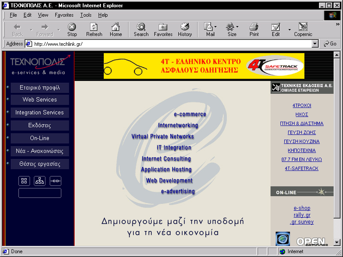Viewport: 343px width, 257px height.
Task: Open the Νέα - Ανακοινώσεις section
Action: 39,151
